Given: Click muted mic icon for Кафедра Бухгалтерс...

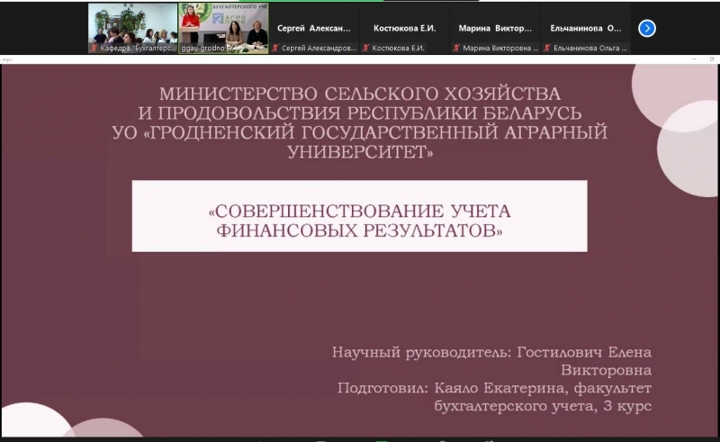Looking at the screenshot, I should 94,48.
